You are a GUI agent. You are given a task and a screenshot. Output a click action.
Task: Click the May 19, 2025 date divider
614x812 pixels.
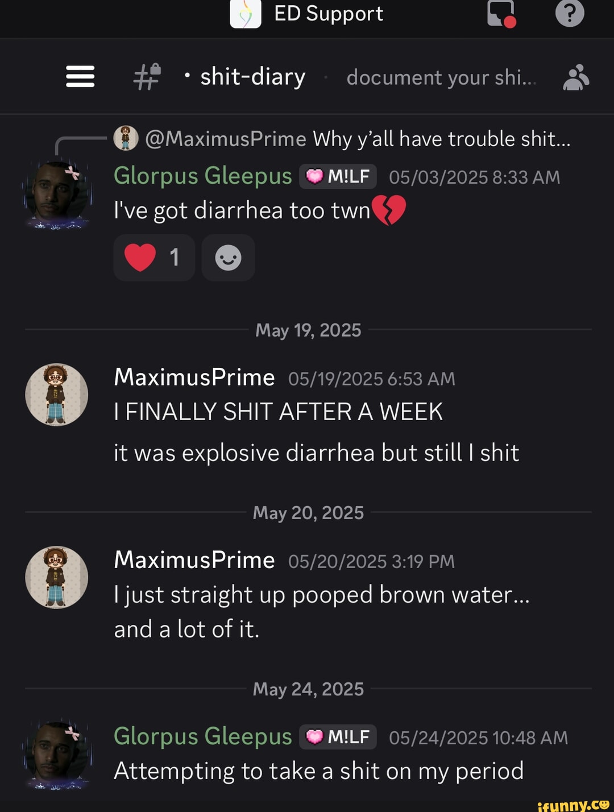pos(308,329)
